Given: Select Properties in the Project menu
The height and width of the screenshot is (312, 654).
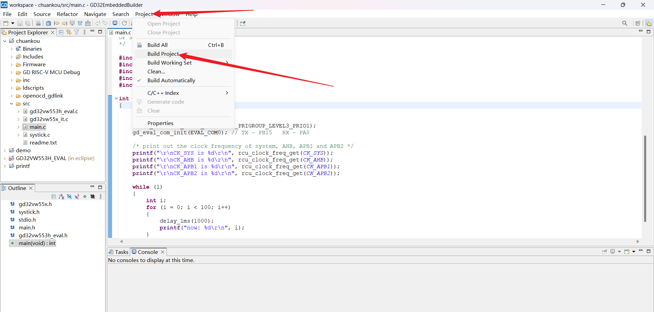Looking at the screenshot, I should pyautogui.click(x=160, y=123).
